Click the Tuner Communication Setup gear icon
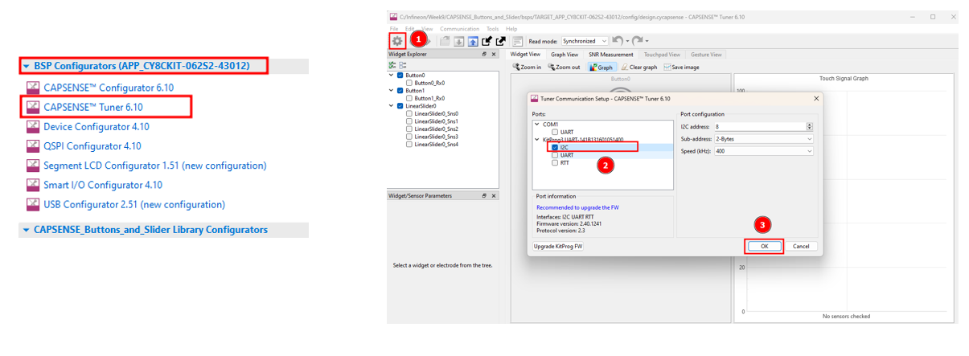 pyautogui.click(x=397, y=41)
